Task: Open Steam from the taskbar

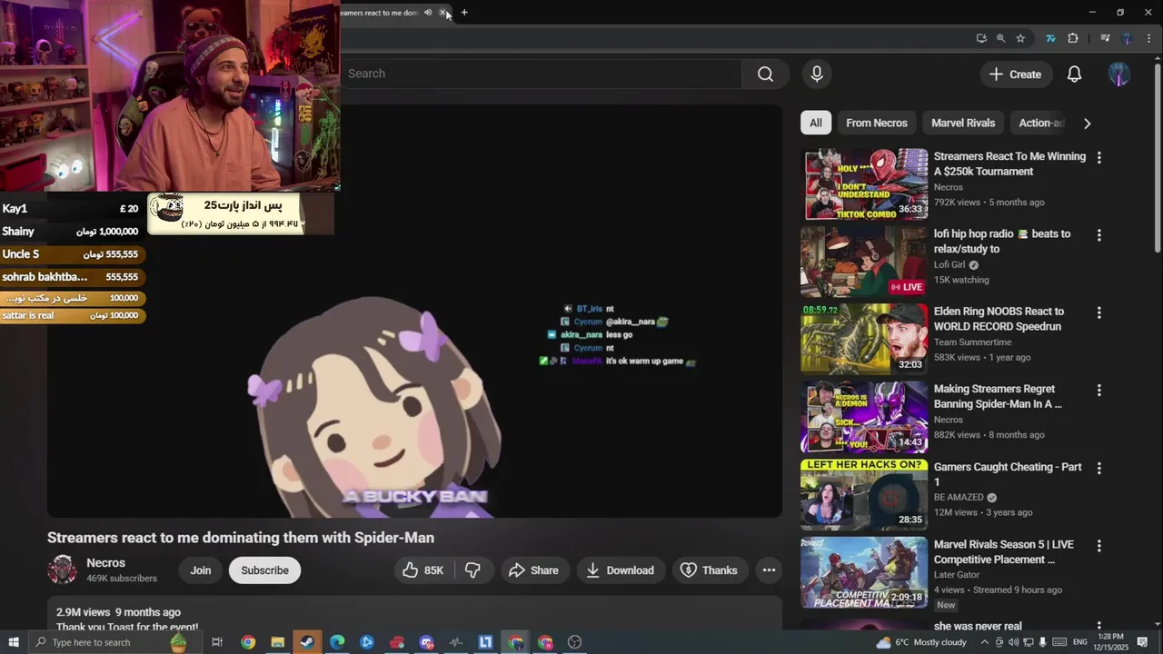Action: [x=307, y=642]
